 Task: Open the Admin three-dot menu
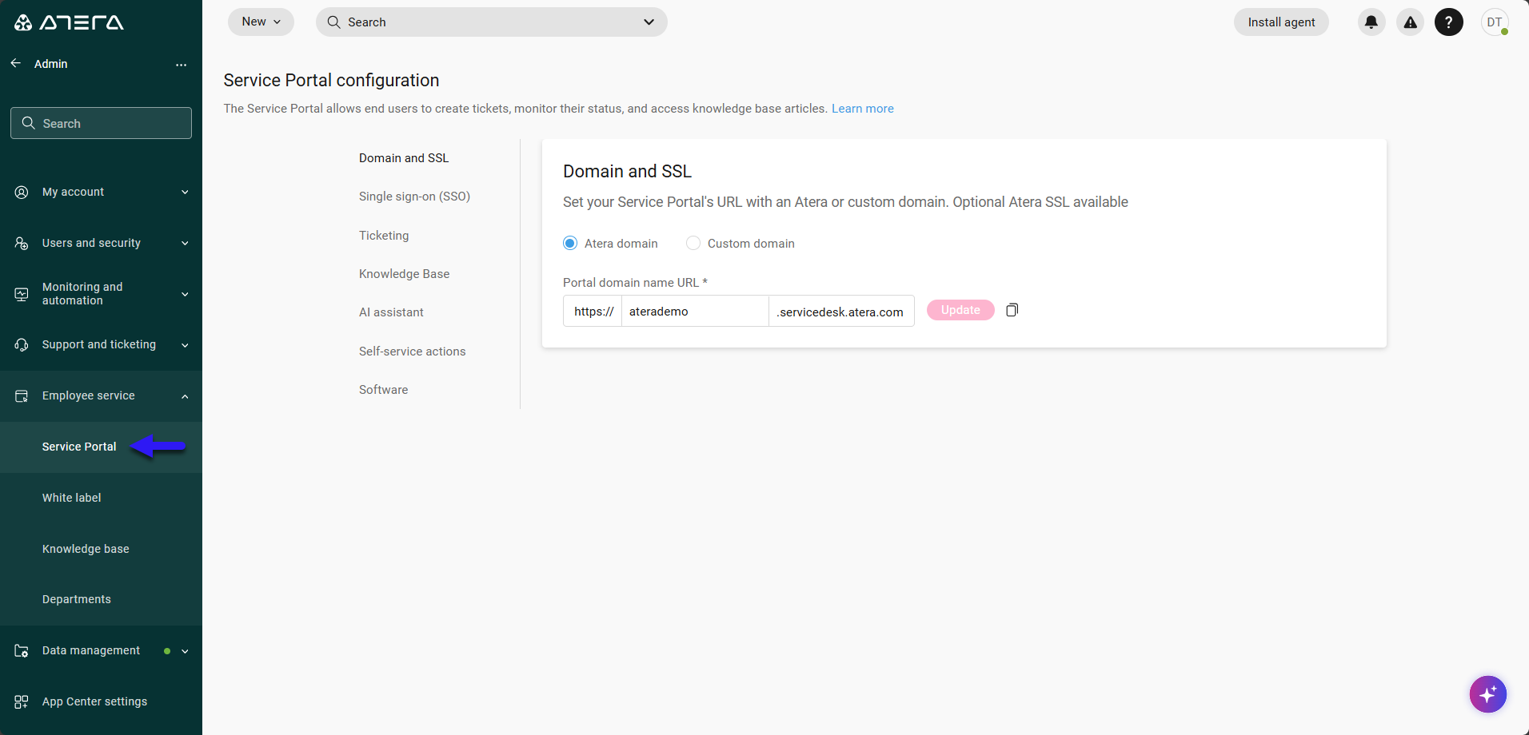(182, 65)
